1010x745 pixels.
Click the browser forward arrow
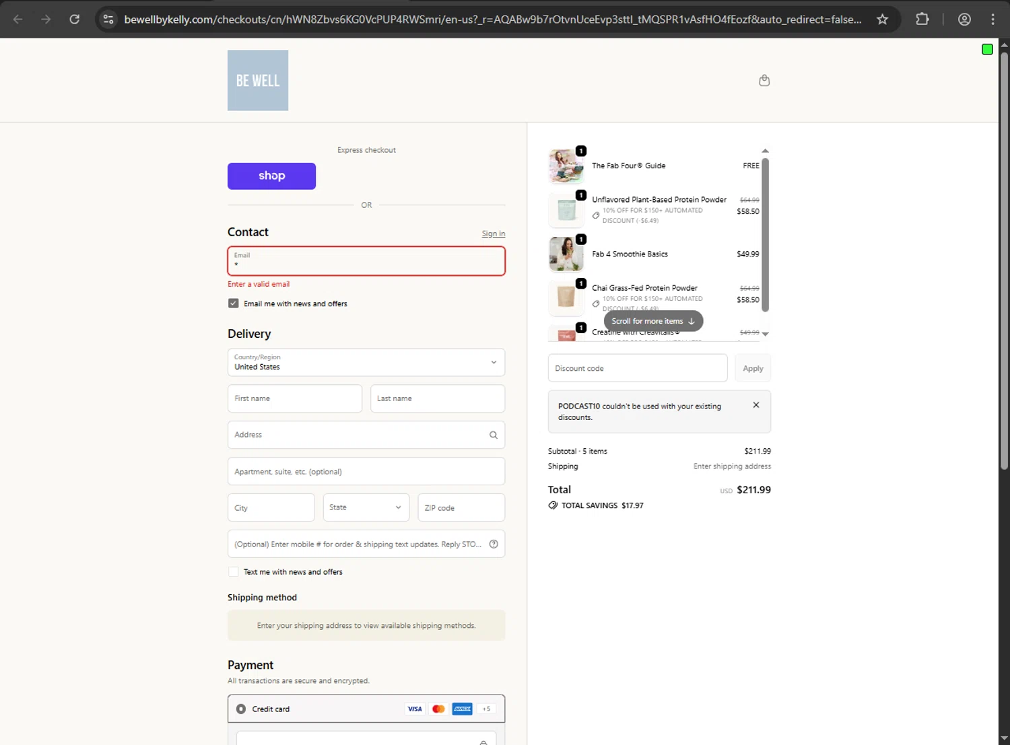(x=46, y=19)
